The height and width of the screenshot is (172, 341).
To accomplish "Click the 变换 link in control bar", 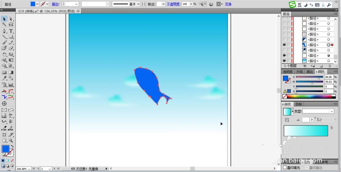I will [228, 4].
